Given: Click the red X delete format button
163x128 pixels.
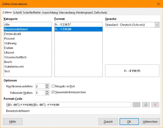Looking at the screenshot, I should click(x=155, y=105).
